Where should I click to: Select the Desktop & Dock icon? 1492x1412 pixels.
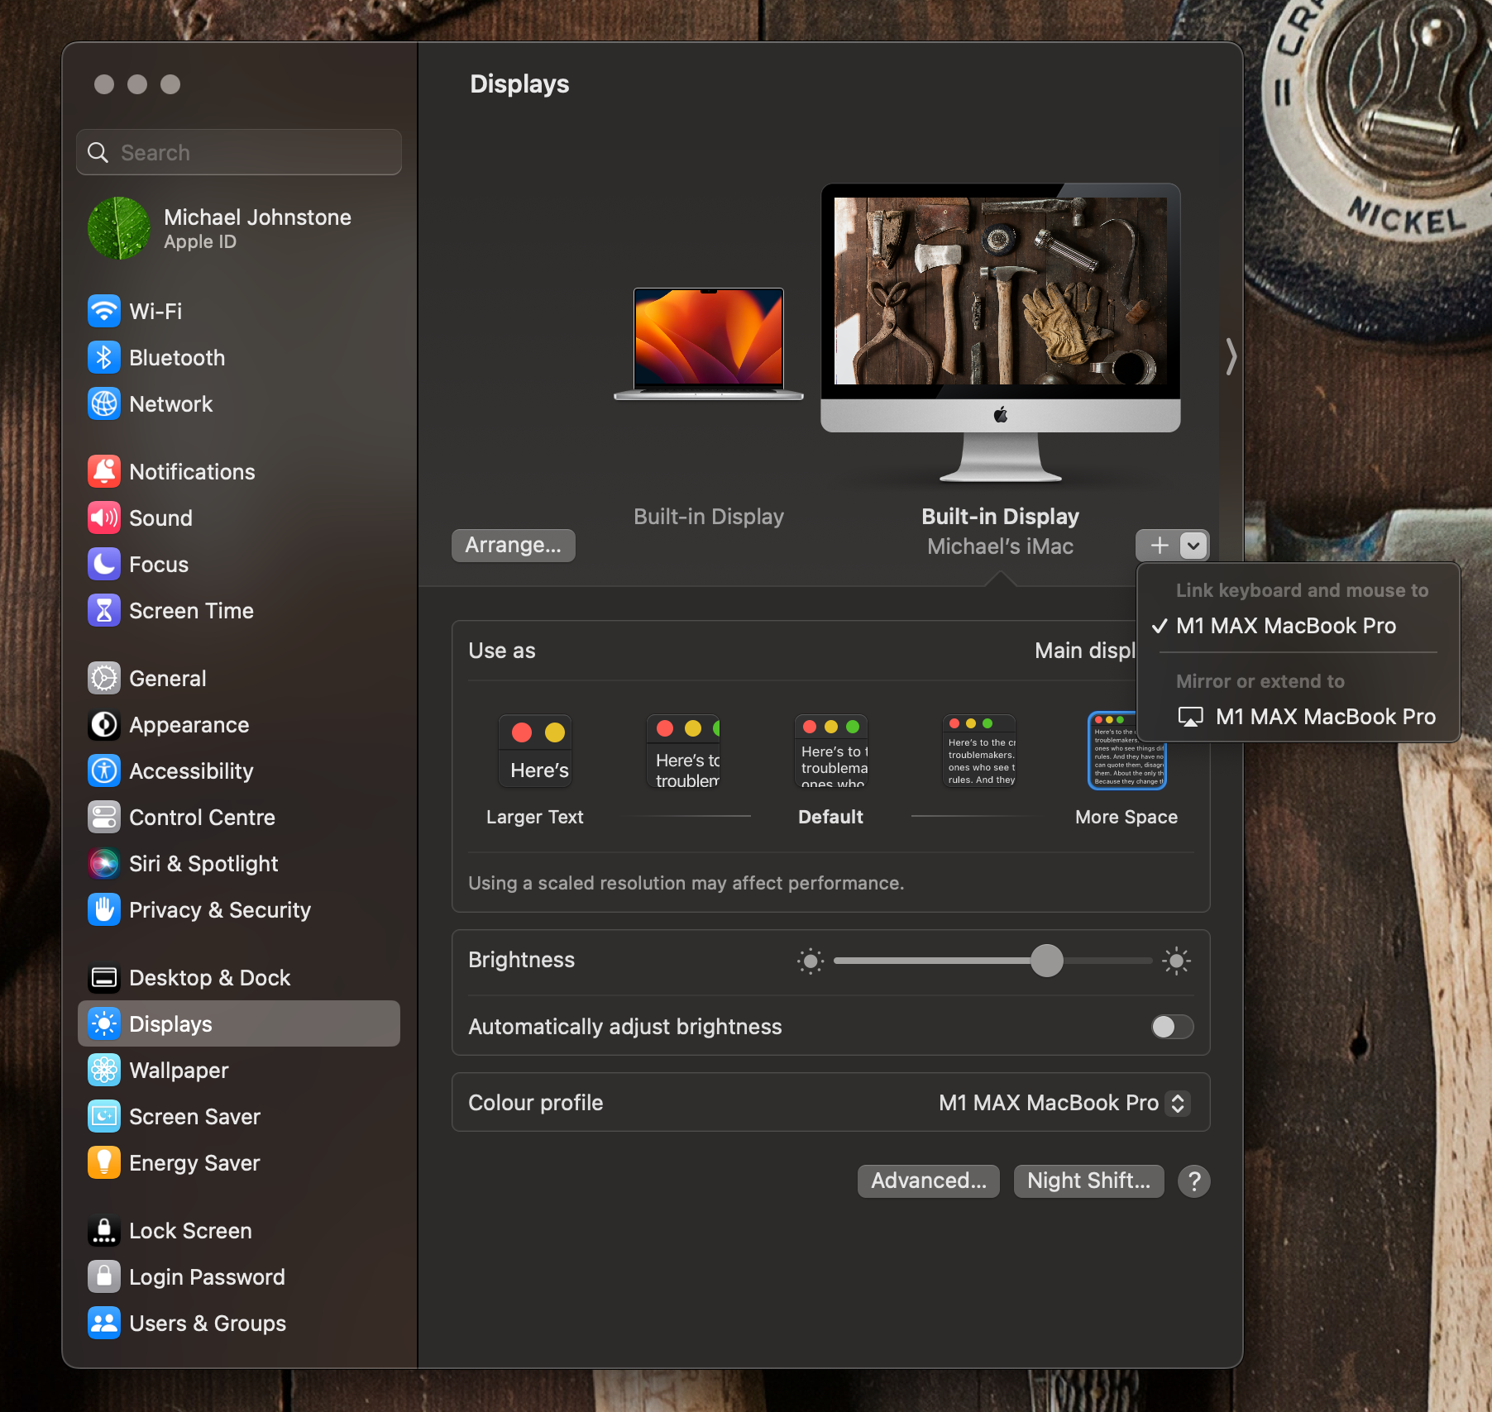pos(104,978)
